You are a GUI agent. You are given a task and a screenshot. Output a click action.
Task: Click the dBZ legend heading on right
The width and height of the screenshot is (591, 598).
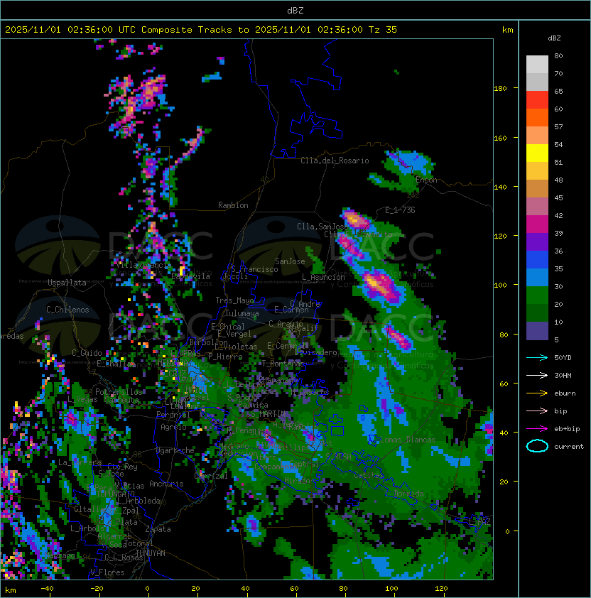click(554, 38)
